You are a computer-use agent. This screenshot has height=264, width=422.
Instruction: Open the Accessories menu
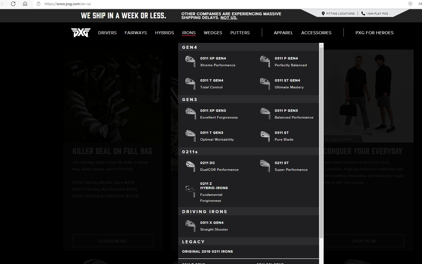(x=316, y=33)
